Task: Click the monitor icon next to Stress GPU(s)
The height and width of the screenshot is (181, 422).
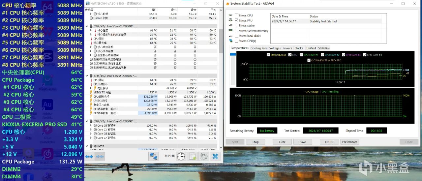Action: [x=230, y=41]
